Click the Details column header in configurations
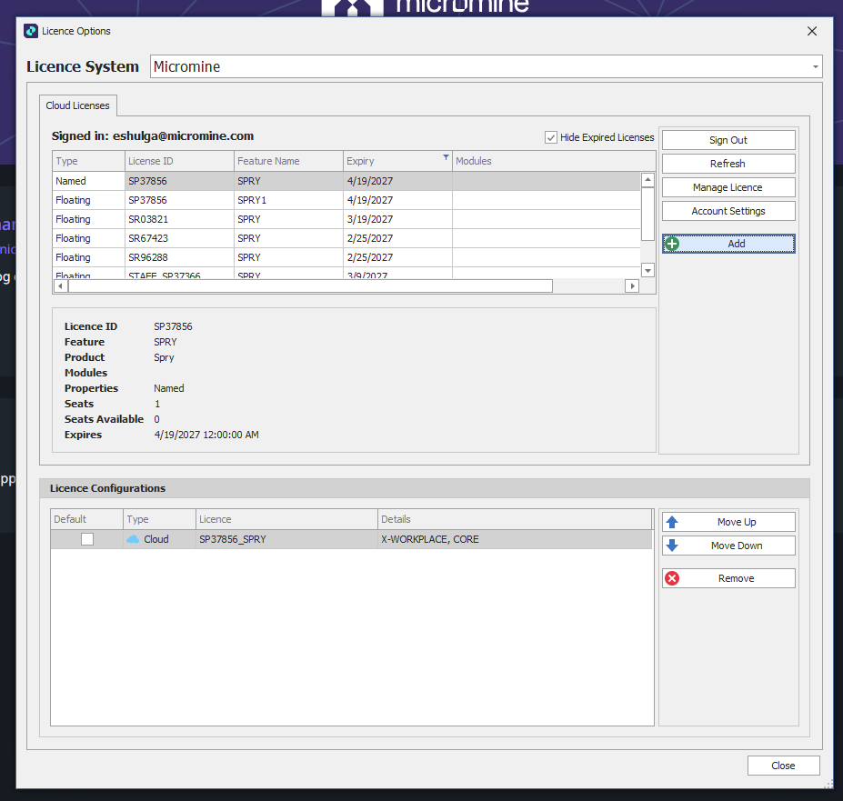Screen dimensions: 843x801 coord(515,519)
